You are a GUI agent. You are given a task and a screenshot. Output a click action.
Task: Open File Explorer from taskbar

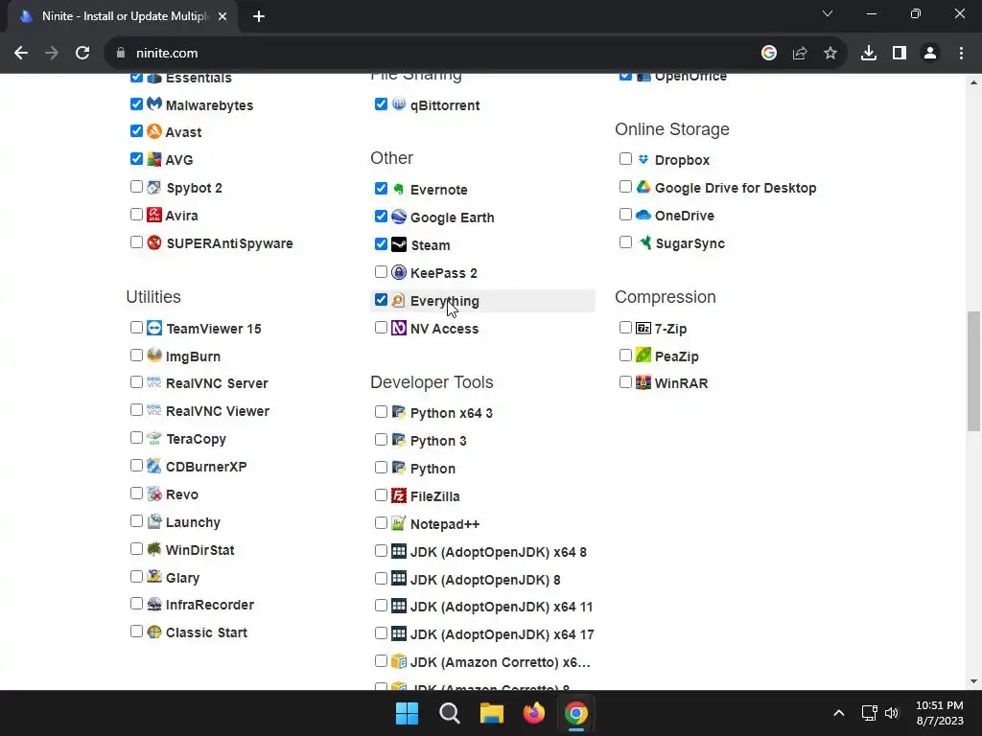492,713
